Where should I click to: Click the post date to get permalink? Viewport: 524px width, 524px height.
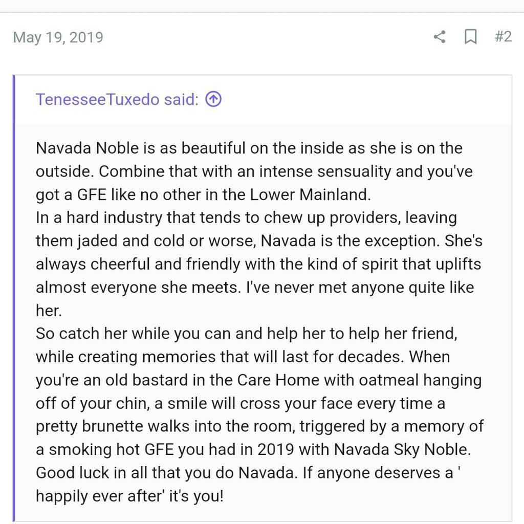point(58,37)
